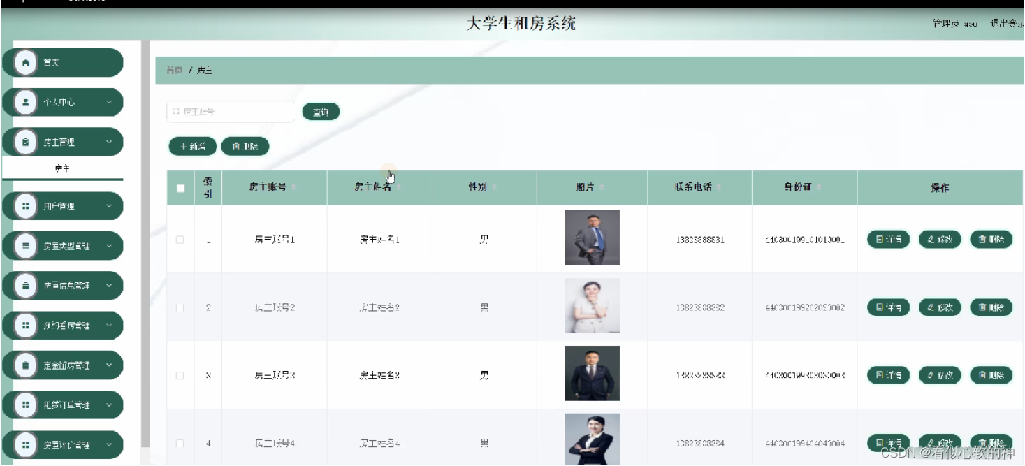1025x466 pixels.
Task: Click the 预约看房管理 grid icon
Action: pos(26,326)
